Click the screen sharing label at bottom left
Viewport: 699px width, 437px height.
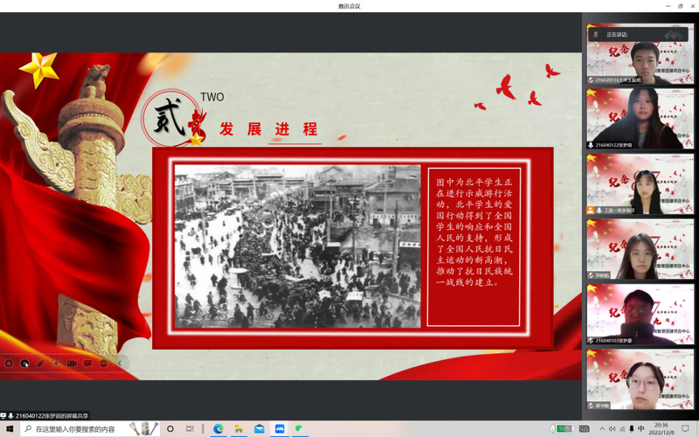tap(45, 416)
